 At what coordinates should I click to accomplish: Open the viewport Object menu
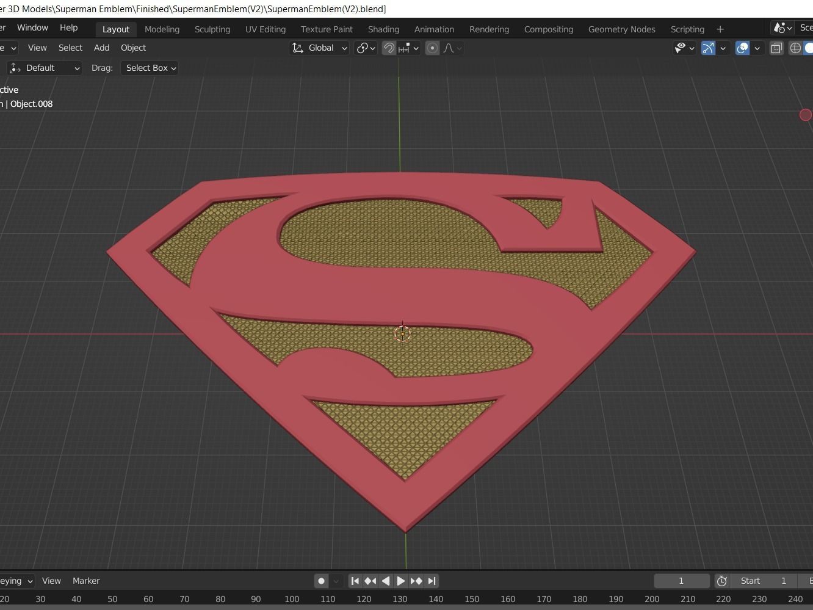133,48
